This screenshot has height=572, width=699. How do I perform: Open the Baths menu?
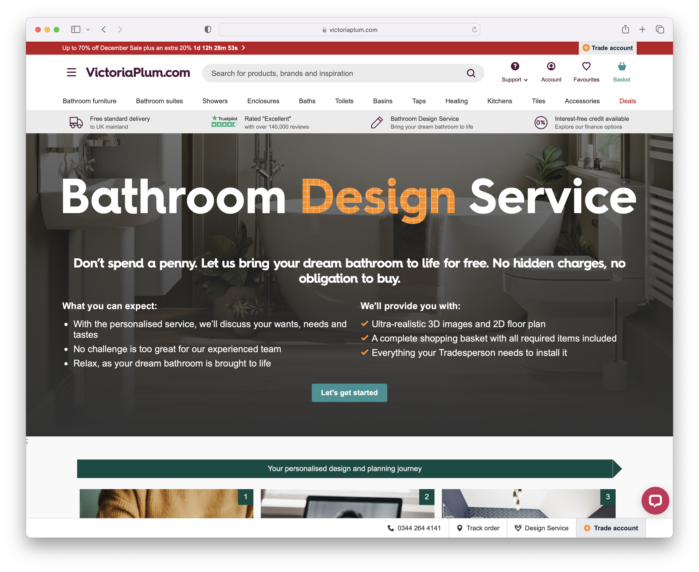coord(307,101)
